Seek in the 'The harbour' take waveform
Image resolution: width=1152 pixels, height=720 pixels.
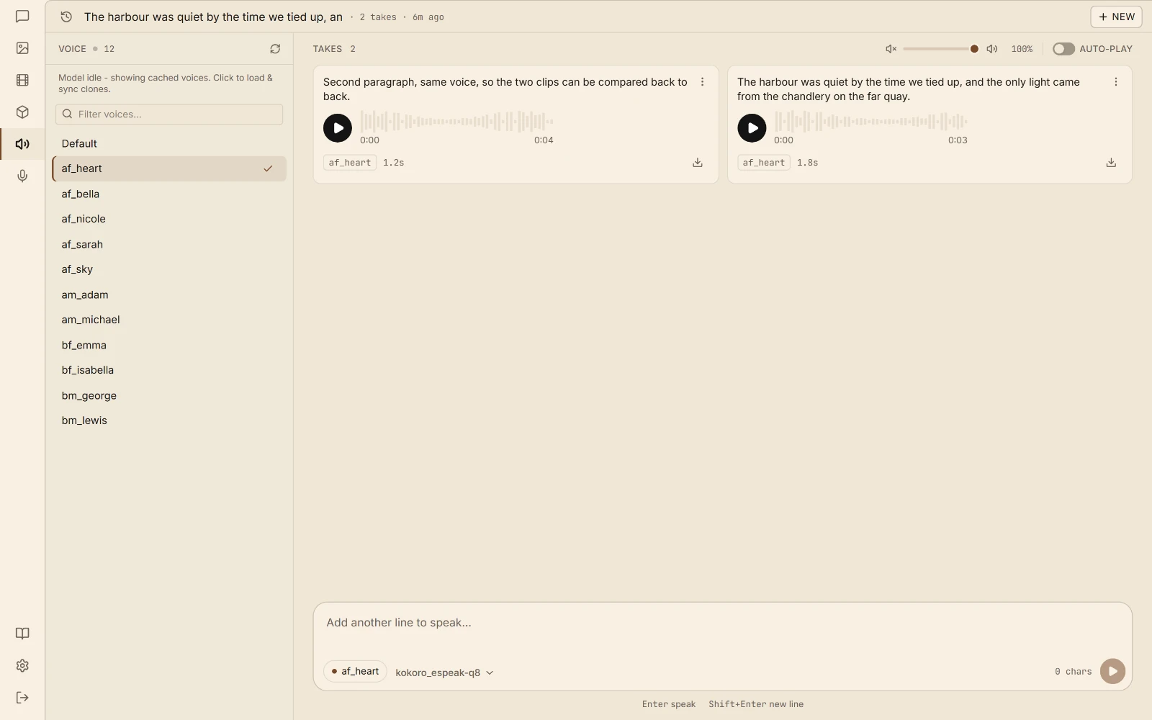[x=870, y=121]
